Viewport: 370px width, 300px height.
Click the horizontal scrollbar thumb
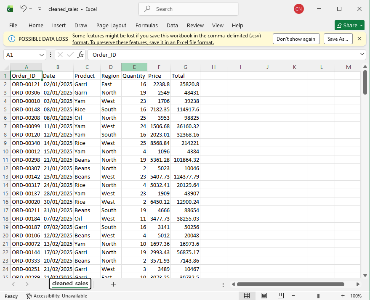coord(290,284)
